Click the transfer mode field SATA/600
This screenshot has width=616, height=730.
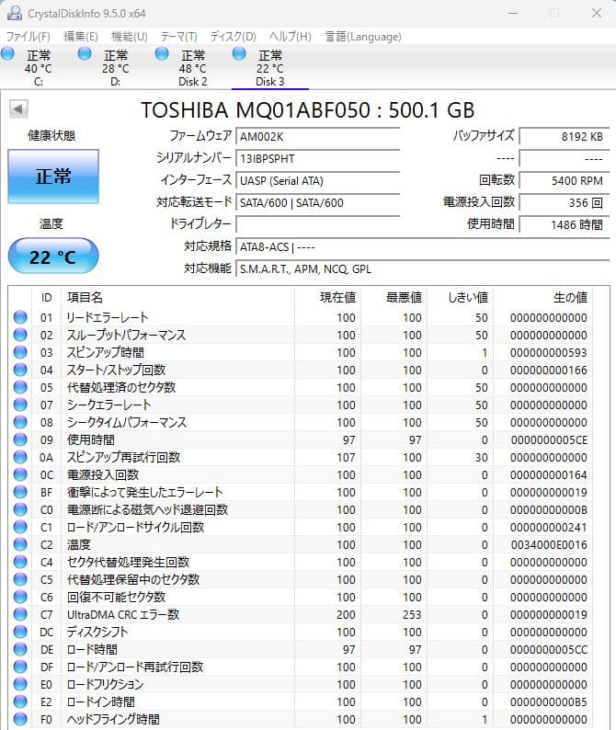coord(317,202)
